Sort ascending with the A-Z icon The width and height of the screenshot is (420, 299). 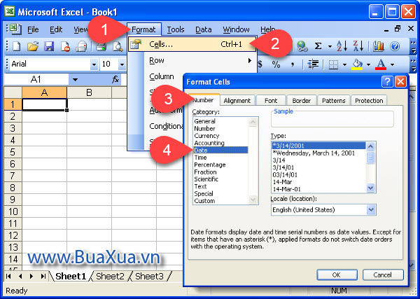342,46
